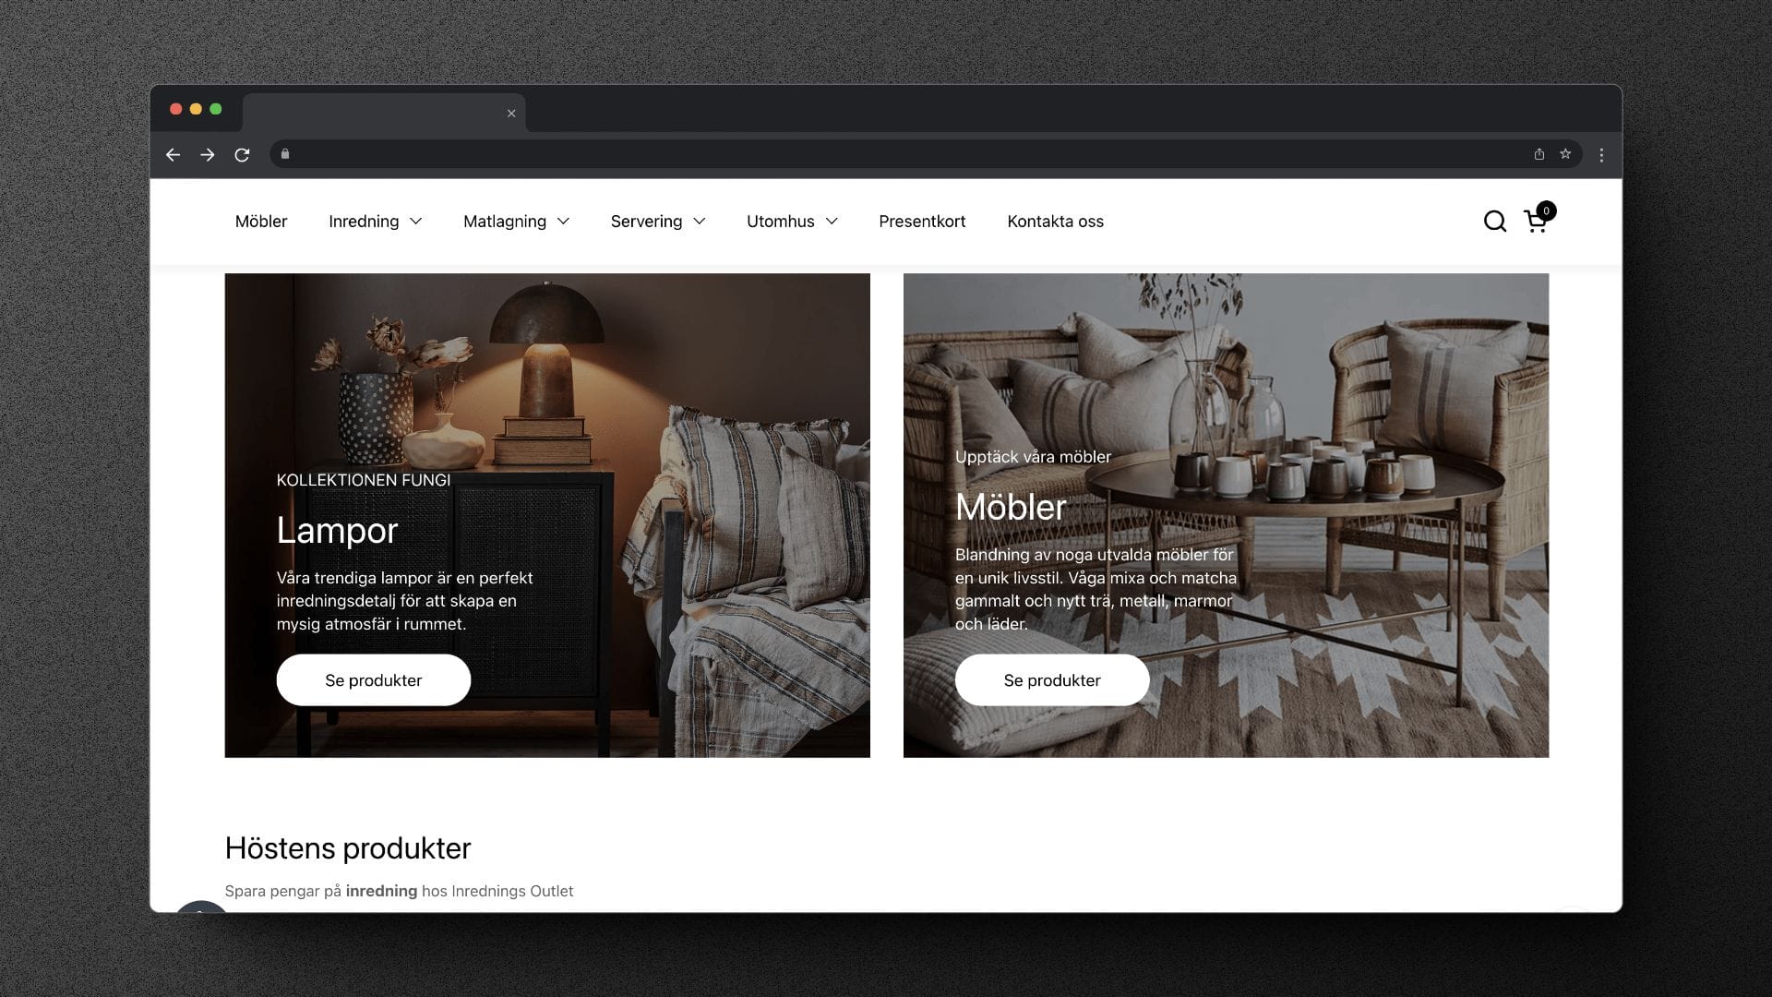Expand the Utomhus dropdown menu

click(x=792, y=222)
